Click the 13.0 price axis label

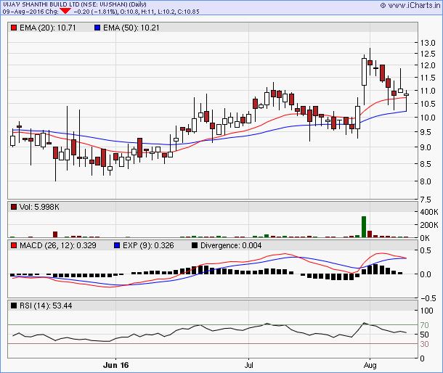[x=428, y=43]
